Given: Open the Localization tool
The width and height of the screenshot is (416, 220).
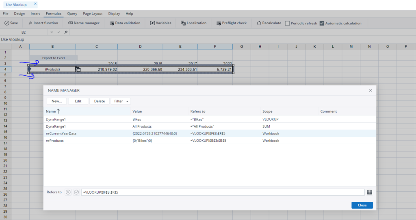Looking at the screenshot, I should tap(194, 23).
